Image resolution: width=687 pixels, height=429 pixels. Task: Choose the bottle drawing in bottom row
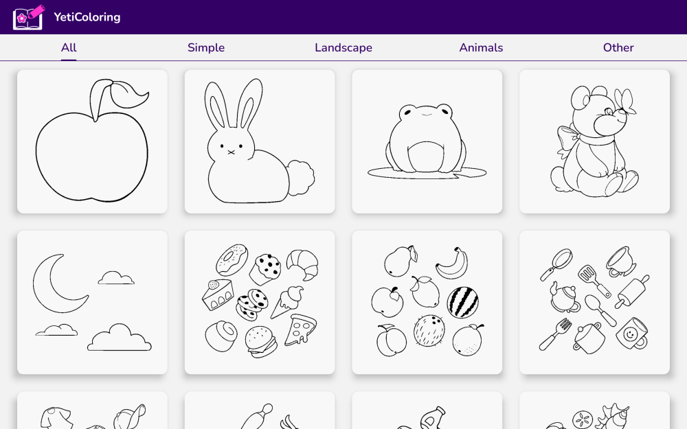click(x=427, y=410)
